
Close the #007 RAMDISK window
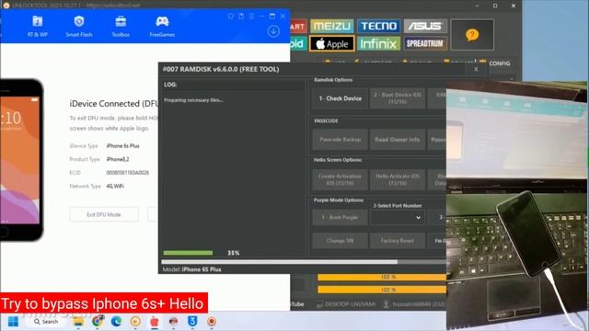point(476,70)
